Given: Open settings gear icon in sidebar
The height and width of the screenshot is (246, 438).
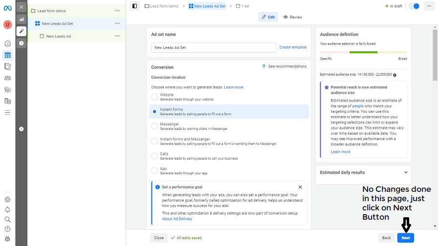Looking at the screenshot, I should click(7, 199).
